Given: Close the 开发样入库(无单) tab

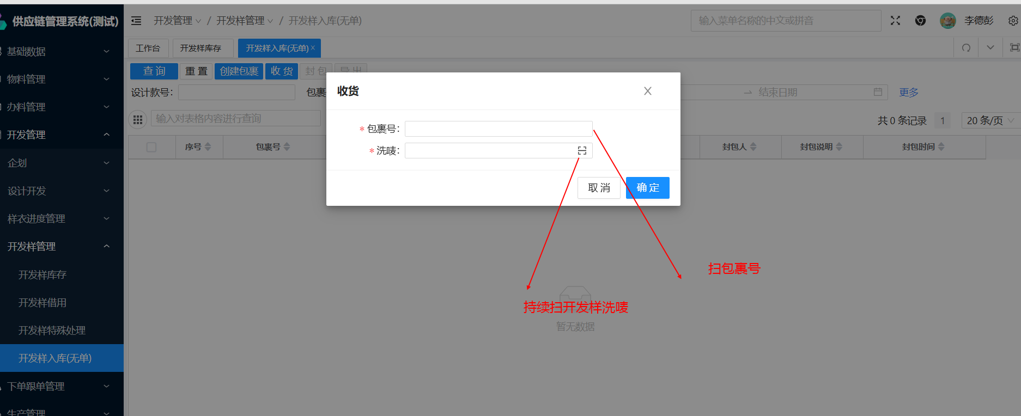Looking at the screenshot, I should [313, 48].
